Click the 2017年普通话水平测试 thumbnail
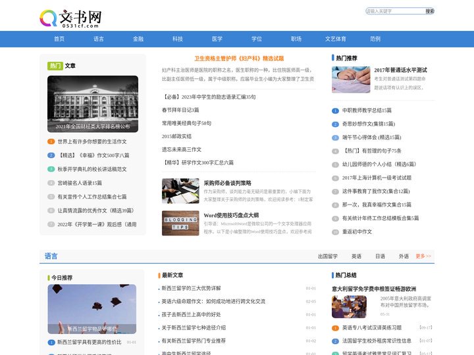Viewport: 474px width, 355px height. [x=351, y=80]
